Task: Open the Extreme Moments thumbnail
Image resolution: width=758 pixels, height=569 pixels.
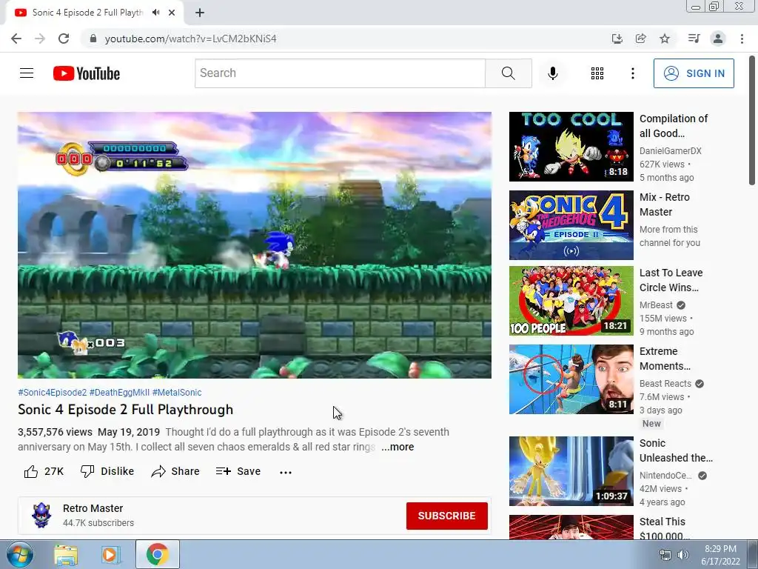Action: pyautogui.click(x=571, y=379)
